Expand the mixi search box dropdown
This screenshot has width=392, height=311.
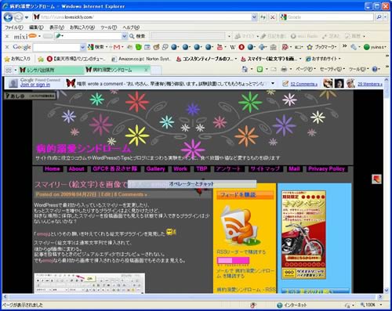click(x=125, y=36)
